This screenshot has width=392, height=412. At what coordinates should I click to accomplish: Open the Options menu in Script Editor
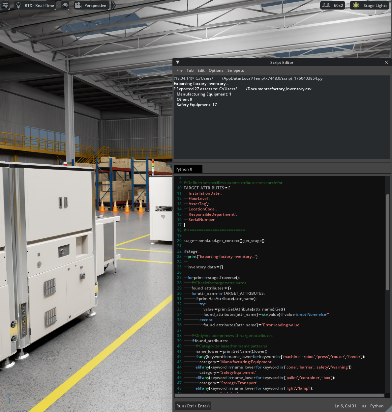216,70
